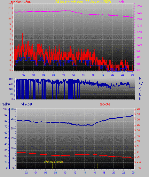This screenshot has width=149, height=177.
Task: Click the wind direction letter W
Action: tap(141, 84)
